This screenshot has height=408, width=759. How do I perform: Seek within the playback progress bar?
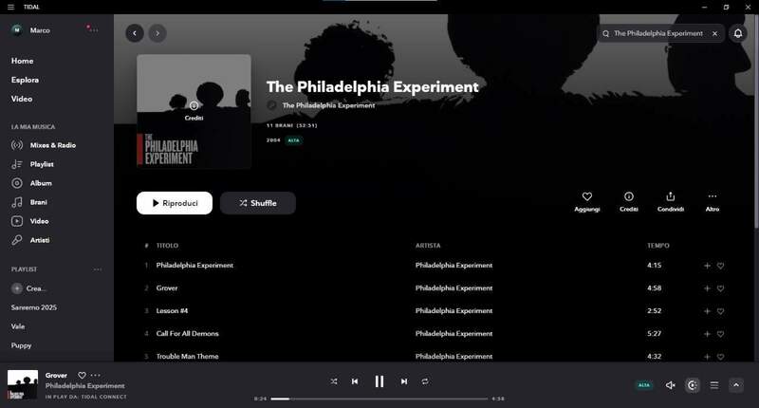pos(379,399)
